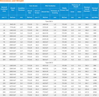Screen dimensions: 99x97
Task: Click the weight value '1003'
Action: (95, 45)
